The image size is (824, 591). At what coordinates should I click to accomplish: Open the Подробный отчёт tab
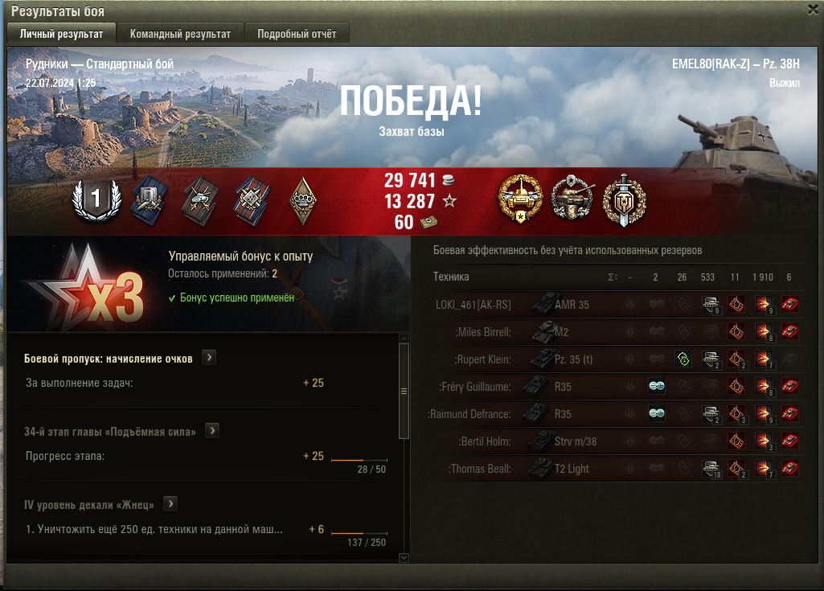297,34
